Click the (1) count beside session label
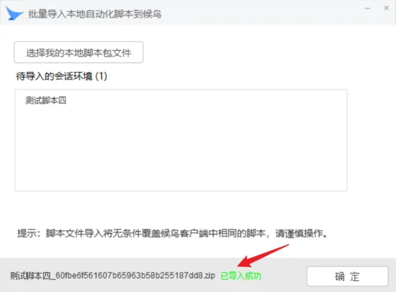Viewport: 396px width, 292px height. pyautogui.click(x=101, y=76)
